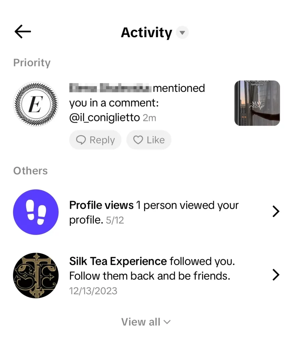The height and width of the screenshot is (343, 293).
Task: Tap the speech bubble icon in Reply
Action: pos(81,140)
